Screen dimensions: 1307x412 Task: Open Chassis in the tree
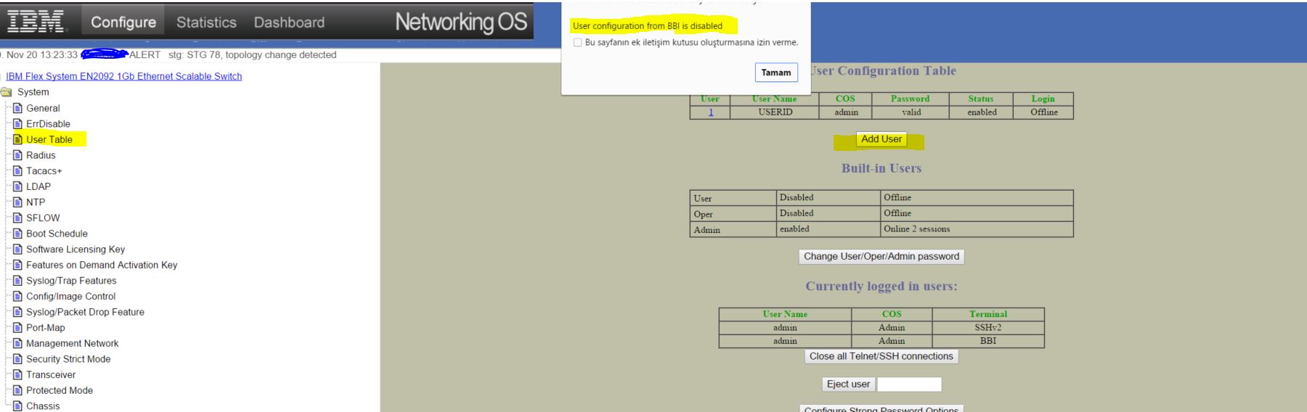[43, 406]
